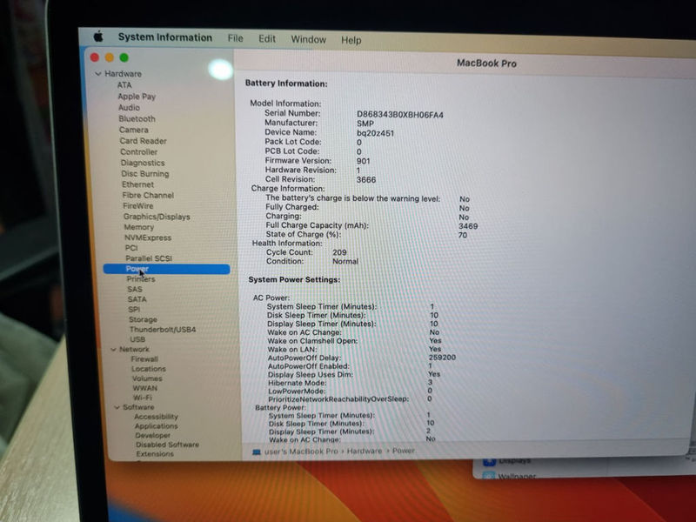Select Card Reader in the sidebar

click(143, 141)
